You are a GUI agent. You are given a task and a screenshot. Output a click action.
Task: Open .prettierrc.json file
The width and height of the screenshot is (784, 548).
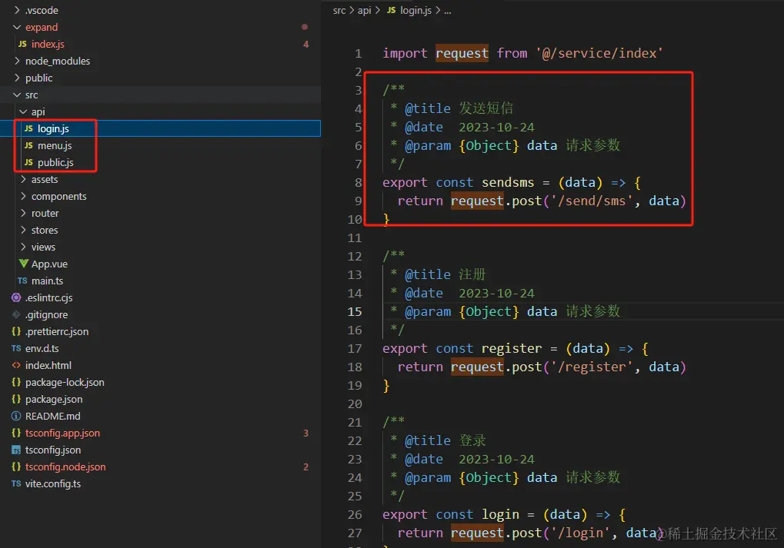(x=57, y=332)
